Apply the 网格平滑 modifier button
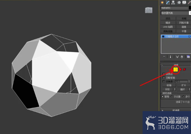The width and height of the screenshot is (191, 134). coord(184,23)
